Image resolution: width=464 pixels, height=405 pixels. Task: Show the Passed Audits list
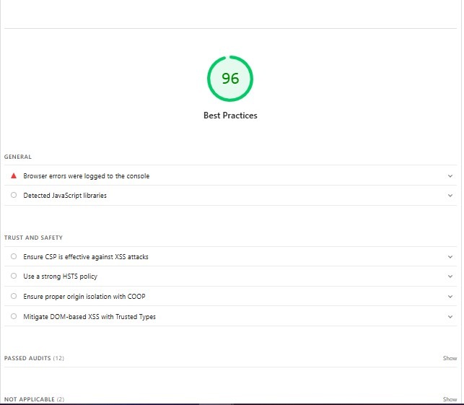[450, 358]
